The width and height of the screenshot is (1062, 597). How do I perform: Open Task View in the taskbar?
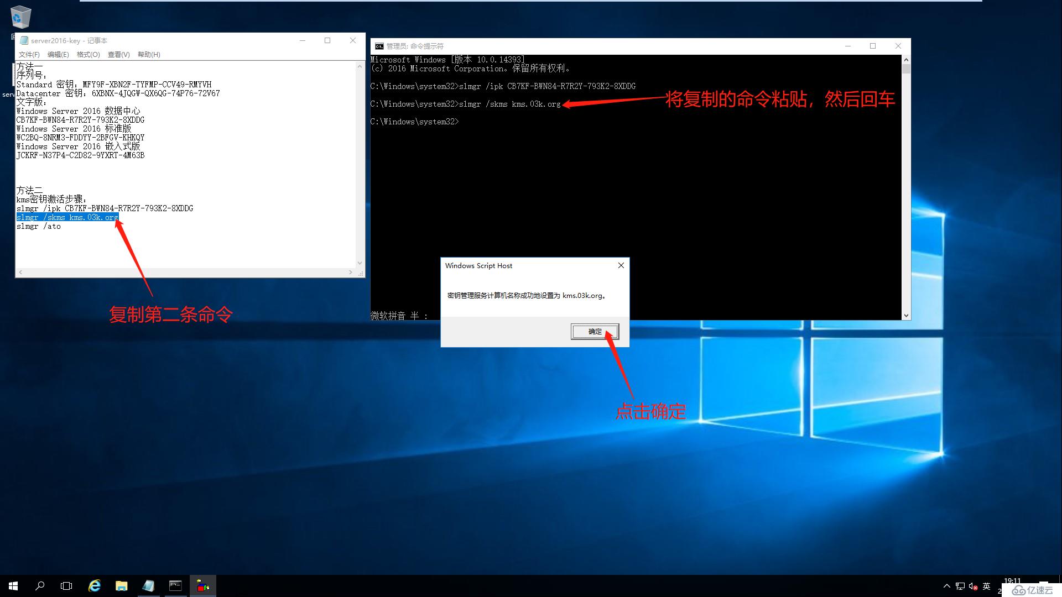pyautogui.click(x=66, y=586)
